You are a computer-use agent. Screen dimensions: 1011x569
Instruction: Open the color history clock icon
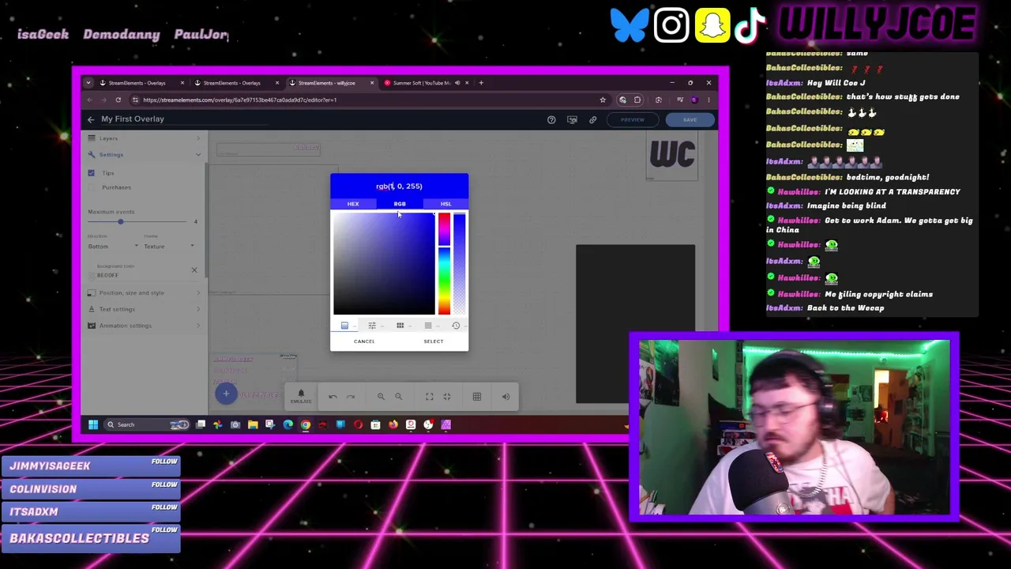point(456,326)
